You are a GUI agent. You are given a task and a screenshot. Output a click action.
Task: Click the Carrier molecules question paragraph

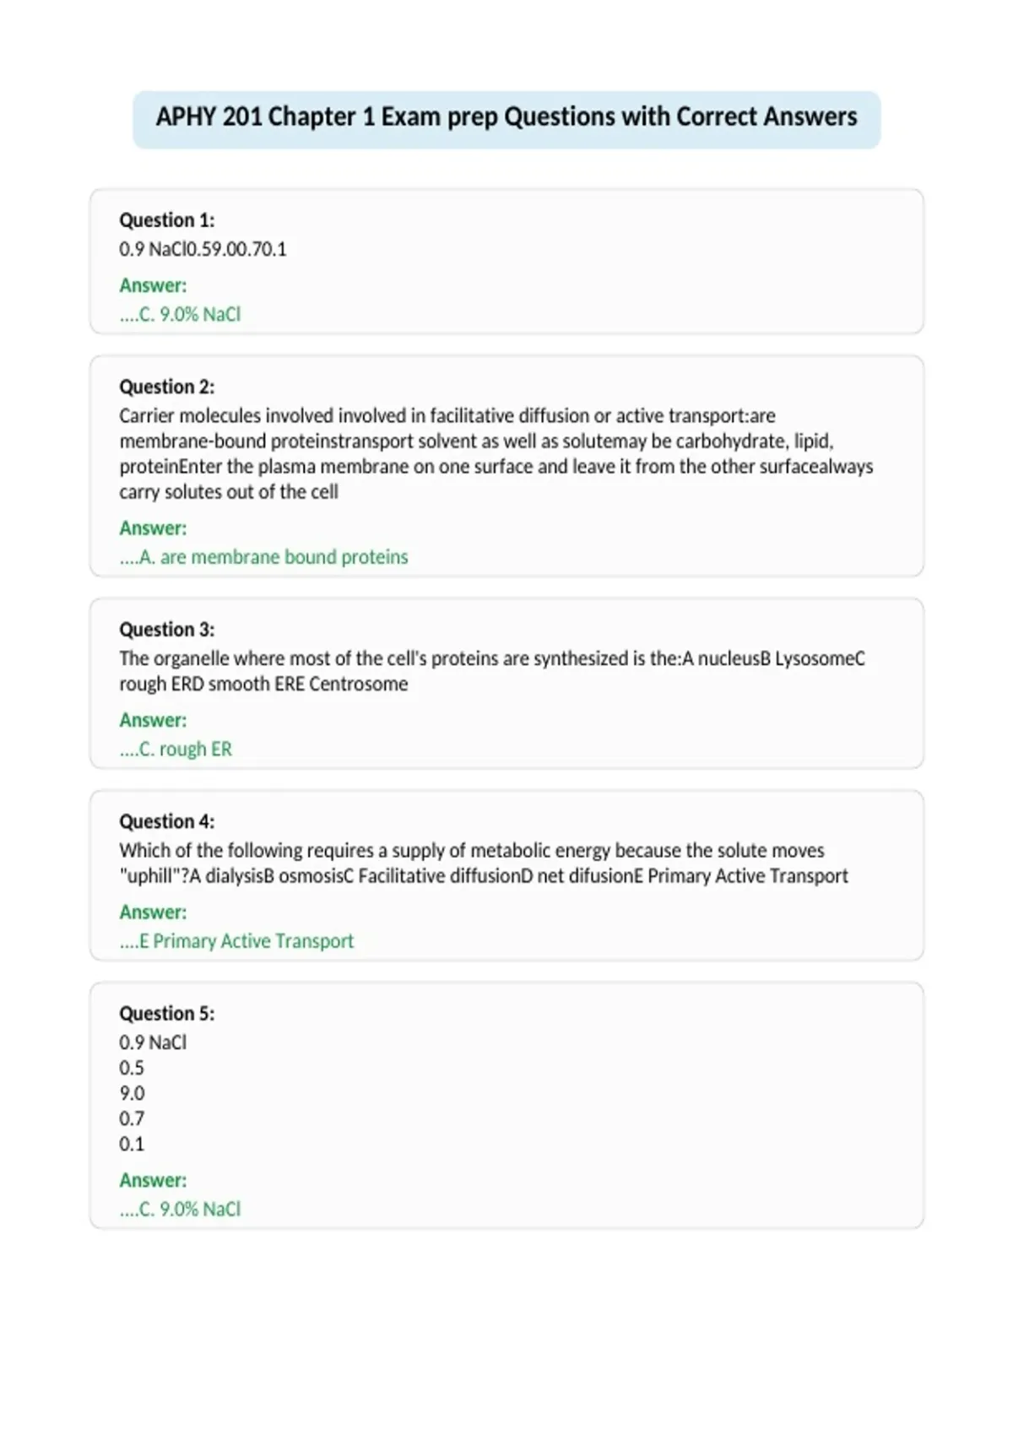pyautogui.click(x=496, y=453)
